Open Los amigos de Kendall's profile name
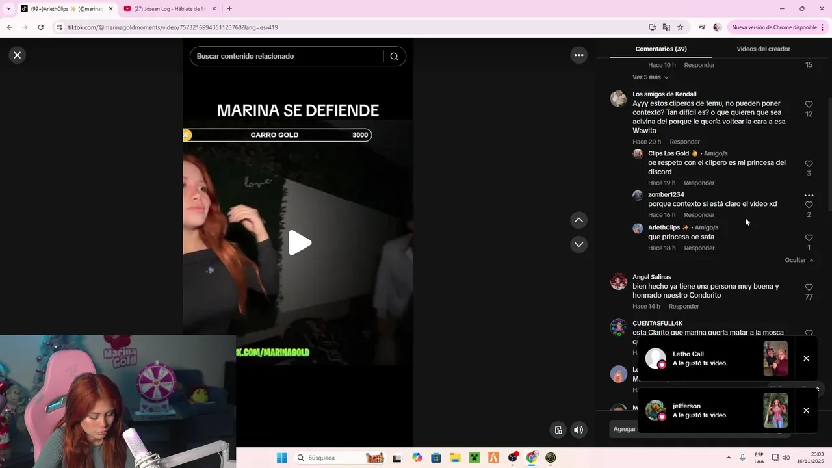The height and width of the screenshot is (468, 832). 664,94
